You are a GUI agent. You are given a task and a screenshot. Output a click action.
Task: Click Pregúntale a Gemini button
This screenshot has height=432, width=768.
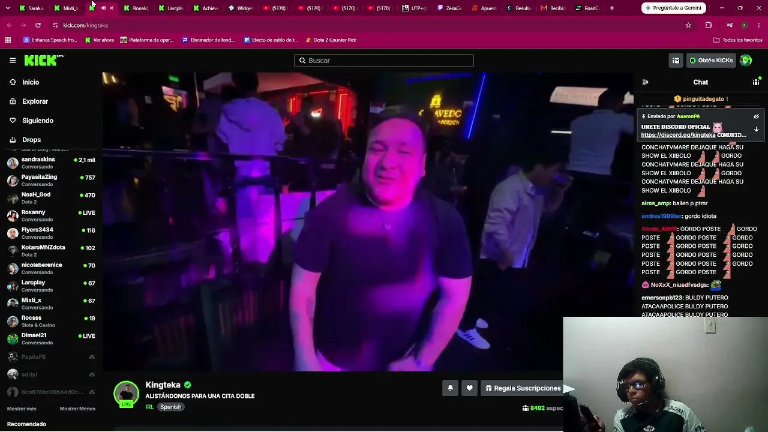(x=674, y=8)
